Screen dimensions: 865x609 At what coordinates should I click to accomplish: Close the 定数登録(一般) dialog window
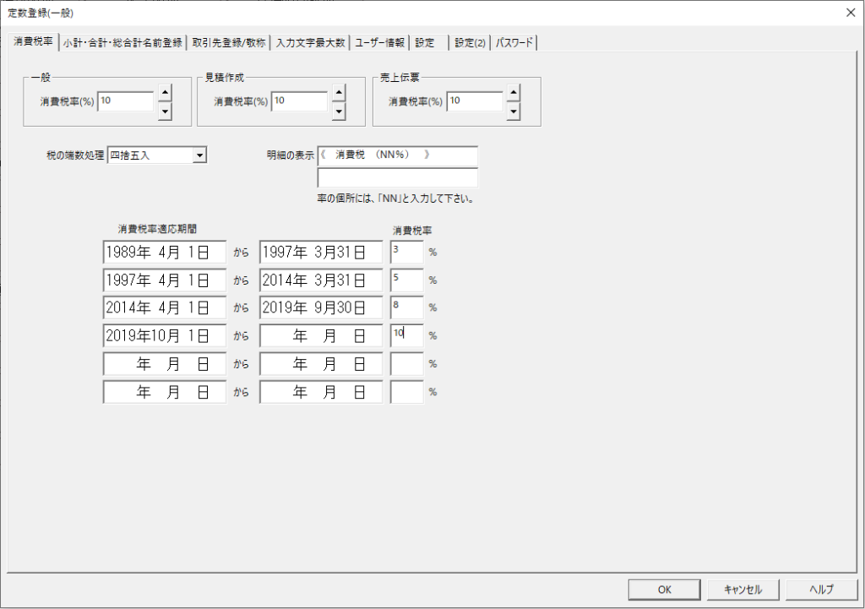click(x=850, y=12)
